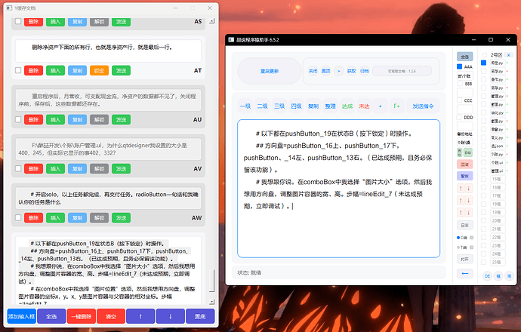Viewport: 521px width, 332px height.
Task: Click the 发送指令 button
Action: (423, 106)
